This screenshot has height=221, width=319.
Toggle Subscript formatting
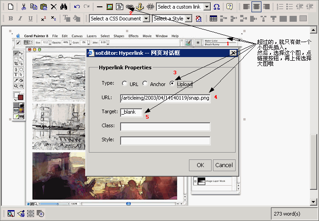pyautogui.click(x=53, y=19)
